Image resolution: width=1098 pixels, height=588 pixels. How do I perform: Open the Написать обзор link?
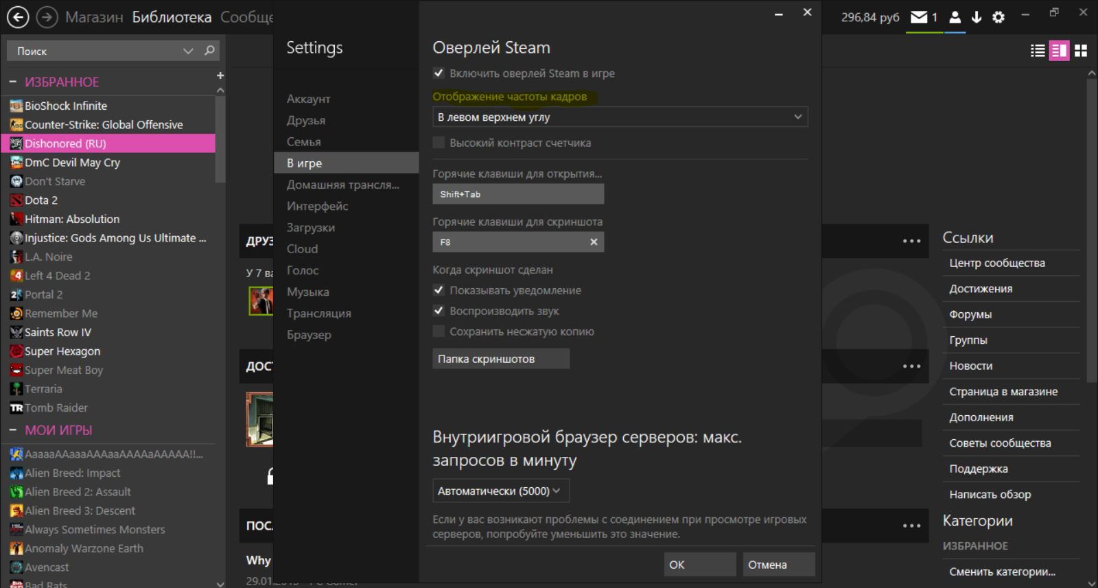(x=990, y=494)
